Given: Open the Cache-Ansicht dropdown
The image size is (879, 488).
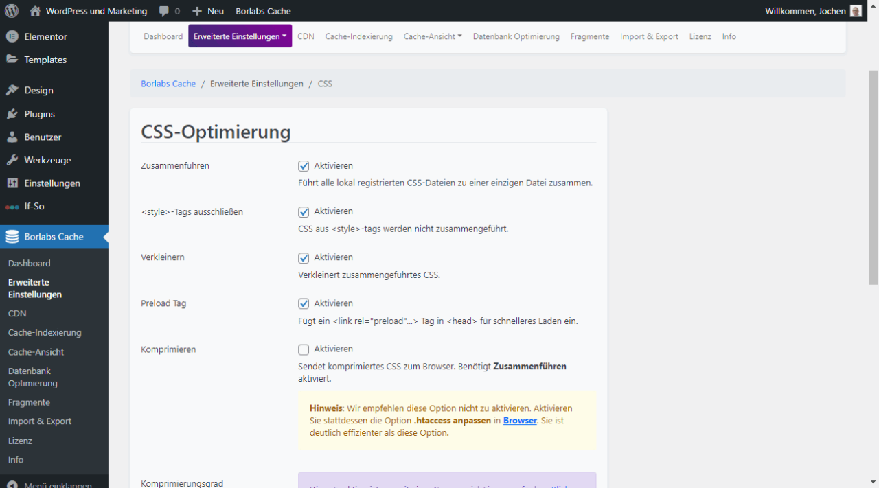Looking at the screenshot, I should point(433,36).
